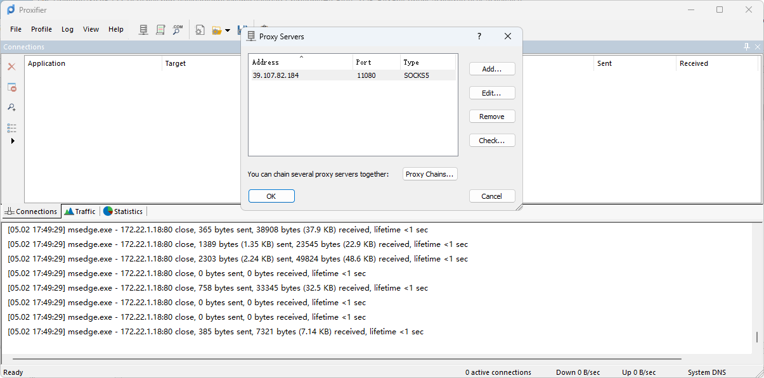764x378 pixels.
Task: Open the Profile menu
Action: pos(42,29)
